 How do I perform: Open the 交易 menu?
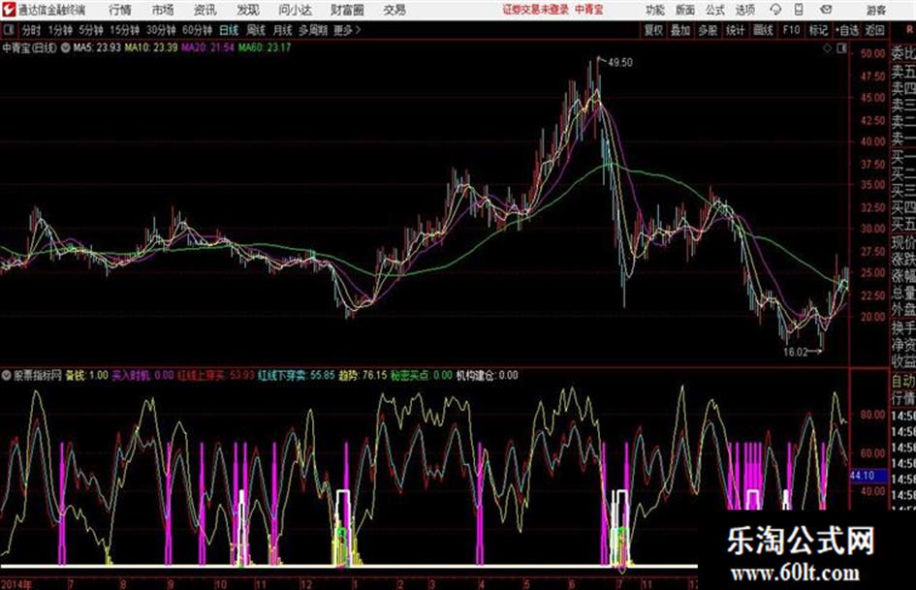coord(395,10)
